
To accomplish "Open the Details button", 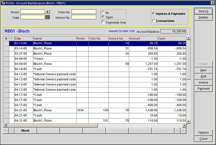I will pyautogui.click(x=203, y=17).
